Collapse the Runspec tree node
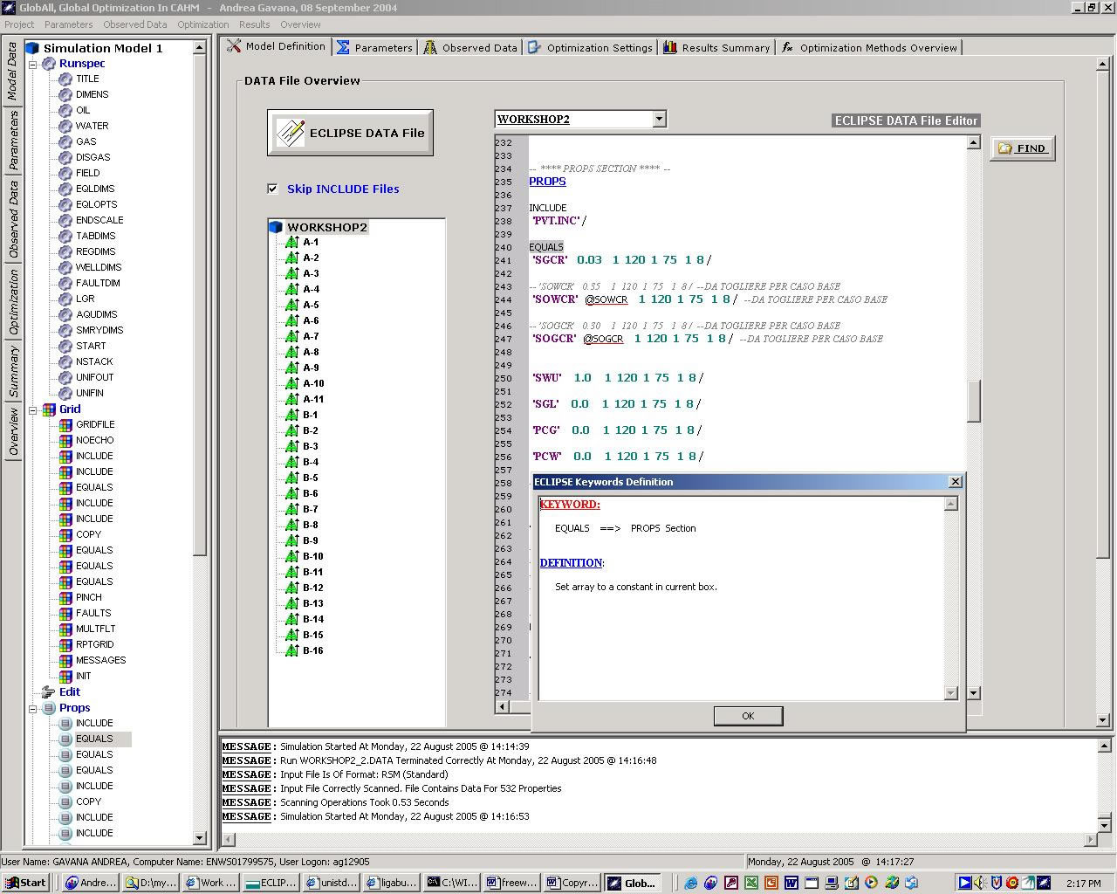 [x=33, y=64]
